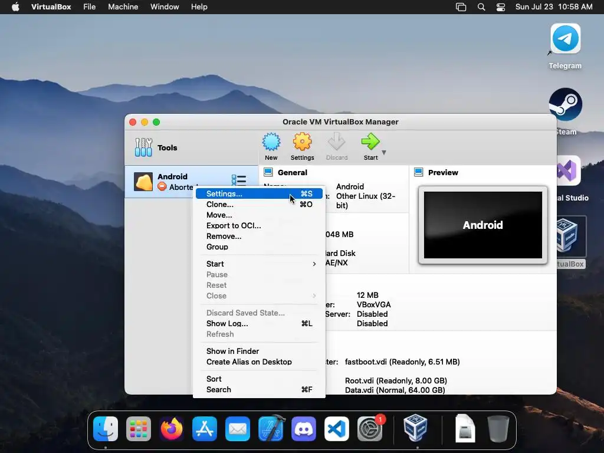This screenshot has width=604, height=453.
Task: Open the Window menu in menu bar
Action: click(x=165, y=7)
